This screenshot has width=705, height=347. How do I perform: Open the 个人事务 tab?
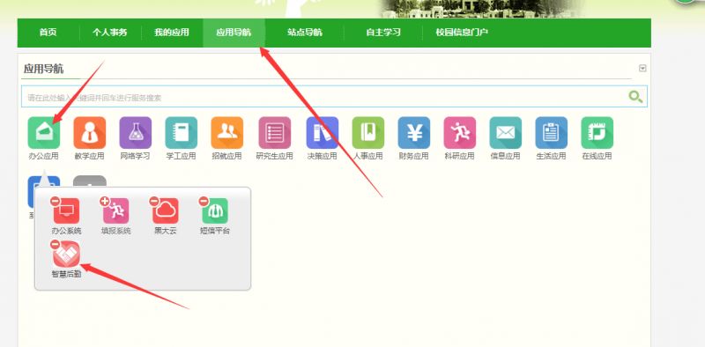tap(109, 33)
